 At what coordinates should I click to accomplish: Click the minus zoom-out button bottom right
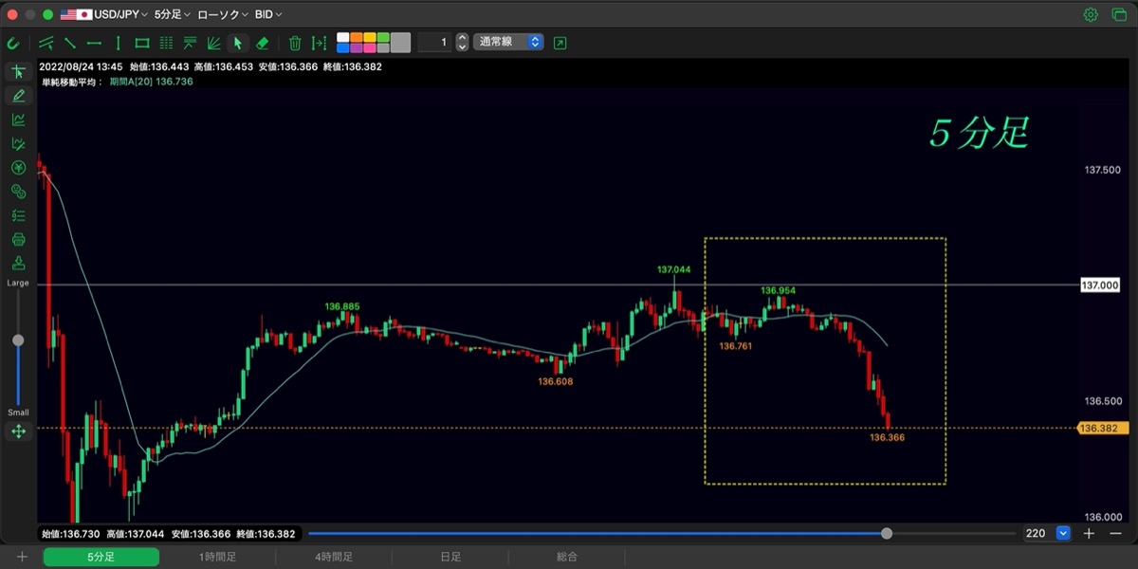click(x=1115, y=534)
